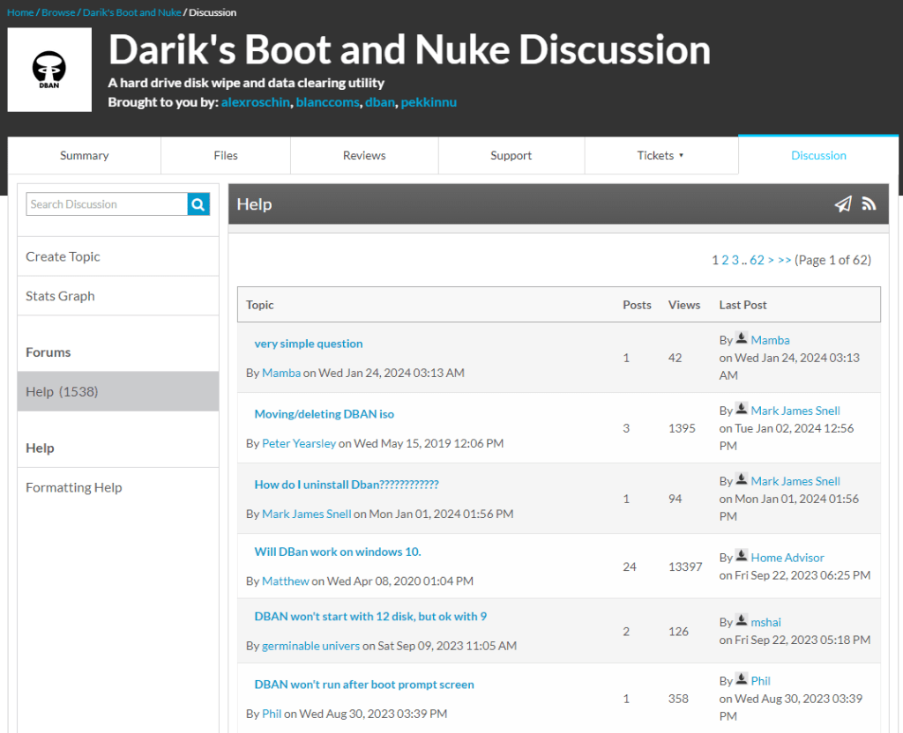This screenshot has height=733, width=903.
Task: Click Browse breadcrumb link
Action: (58, 12)
